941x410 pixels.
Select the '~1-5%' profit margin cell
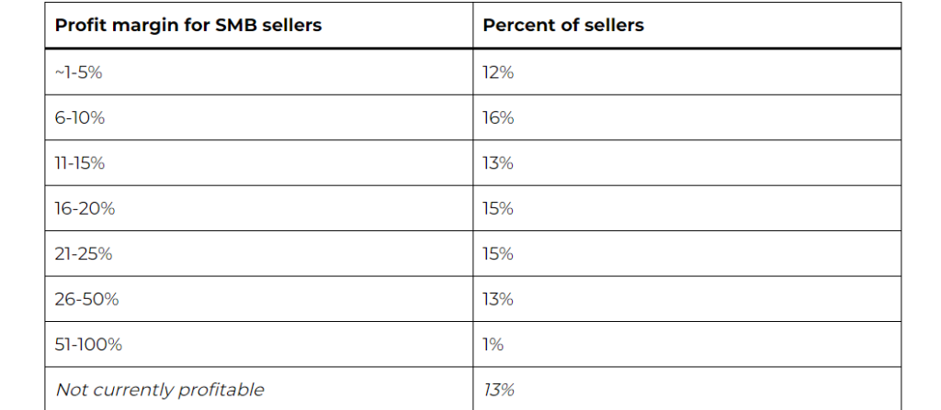[x=79, y=72]
